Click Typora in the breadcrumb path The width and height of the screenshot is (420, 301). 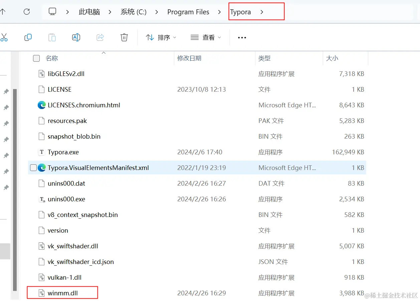coord(240,12)
